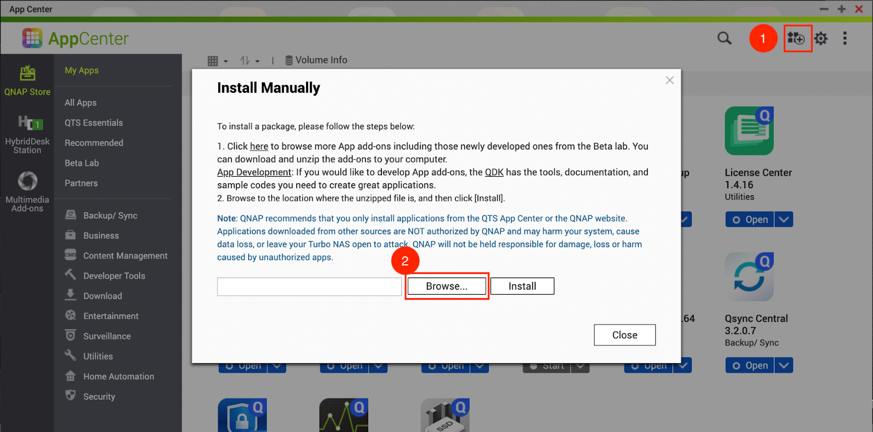The height and width of the screenshot is (432, 873).
Task: Minimize the App Center window
Action: [824, 9]
